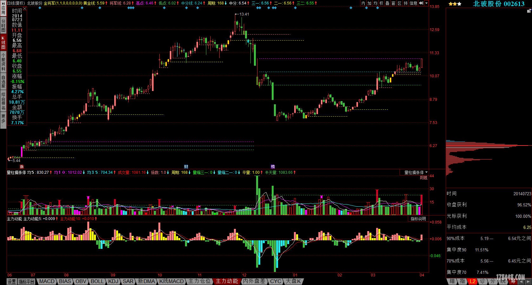Click the 涨 marker below the chart

[22, 166]
